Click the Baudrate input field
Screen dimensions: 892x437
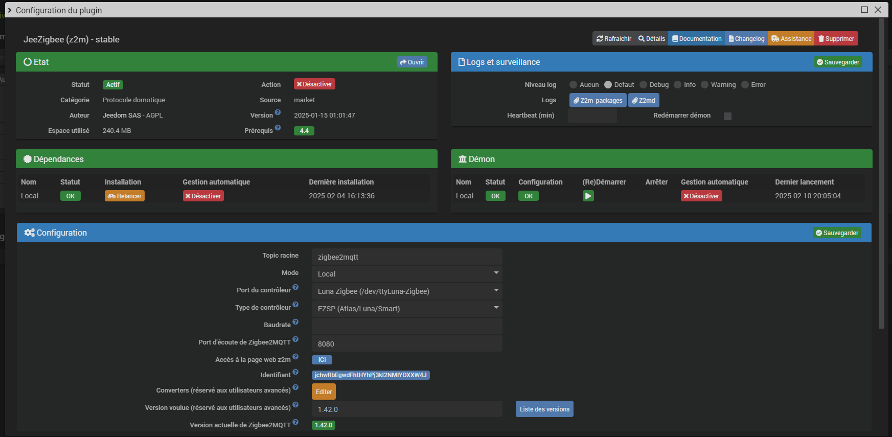coord(407,326)
